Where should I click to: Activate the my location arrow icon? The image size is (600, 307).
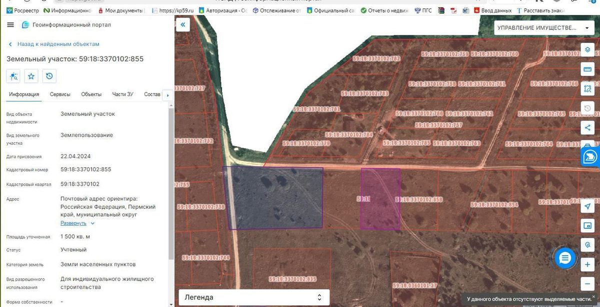tap(587, 206)
